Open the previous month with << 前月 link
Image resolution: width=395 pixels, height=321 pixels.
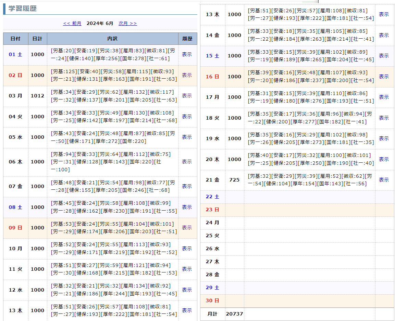coord(72,23)
